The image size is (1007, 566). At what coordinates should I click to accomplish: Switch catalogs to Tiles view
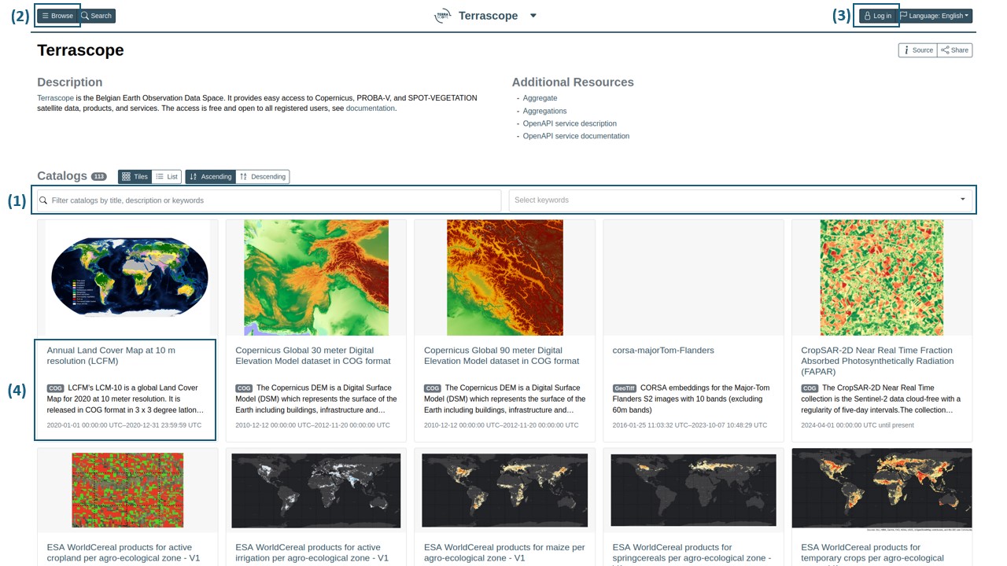[135, 177]
